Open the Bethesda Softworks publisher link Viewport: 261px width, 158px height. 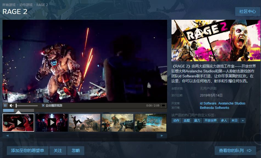coord(214,108)
